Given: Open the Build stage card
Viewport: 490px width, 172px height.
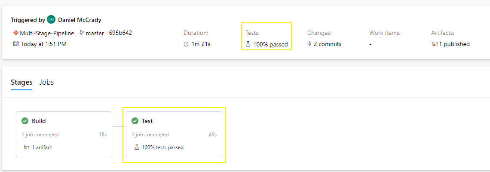Looking at the screenshot, I should point(64,135).
